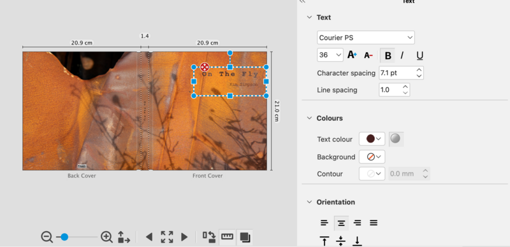
Task: Click the zoom slider knob
Action: (x=64, y=237)
